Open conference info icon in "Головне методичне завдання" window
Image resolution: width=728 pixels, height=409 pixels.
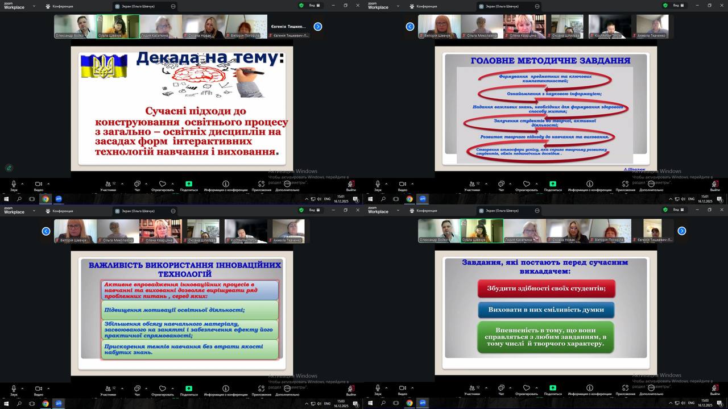click(590, 184)
